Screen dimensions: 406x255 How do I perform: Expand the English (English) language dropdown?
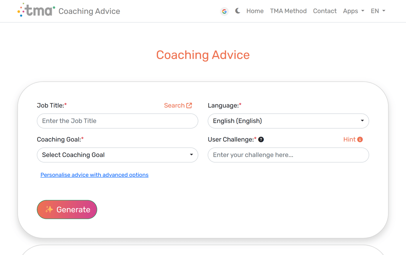288,121
